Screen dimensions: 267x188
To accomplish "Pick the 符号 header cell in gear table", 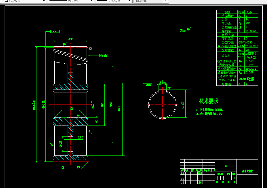I will tap(241, 12).
